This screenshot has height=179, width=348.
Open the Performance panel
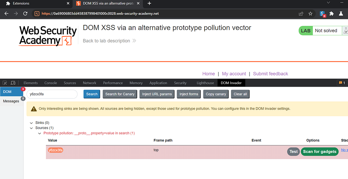(x=113, y=83)
